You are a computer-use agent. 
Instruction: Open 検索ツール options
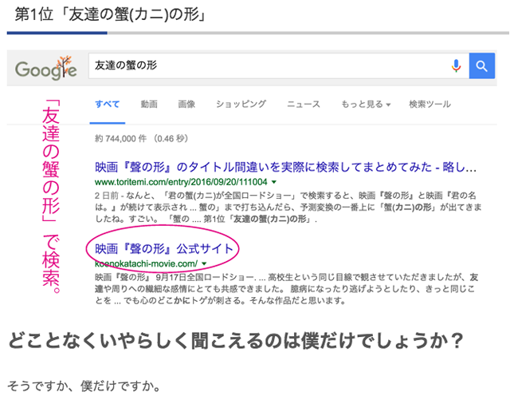[430, 105]
